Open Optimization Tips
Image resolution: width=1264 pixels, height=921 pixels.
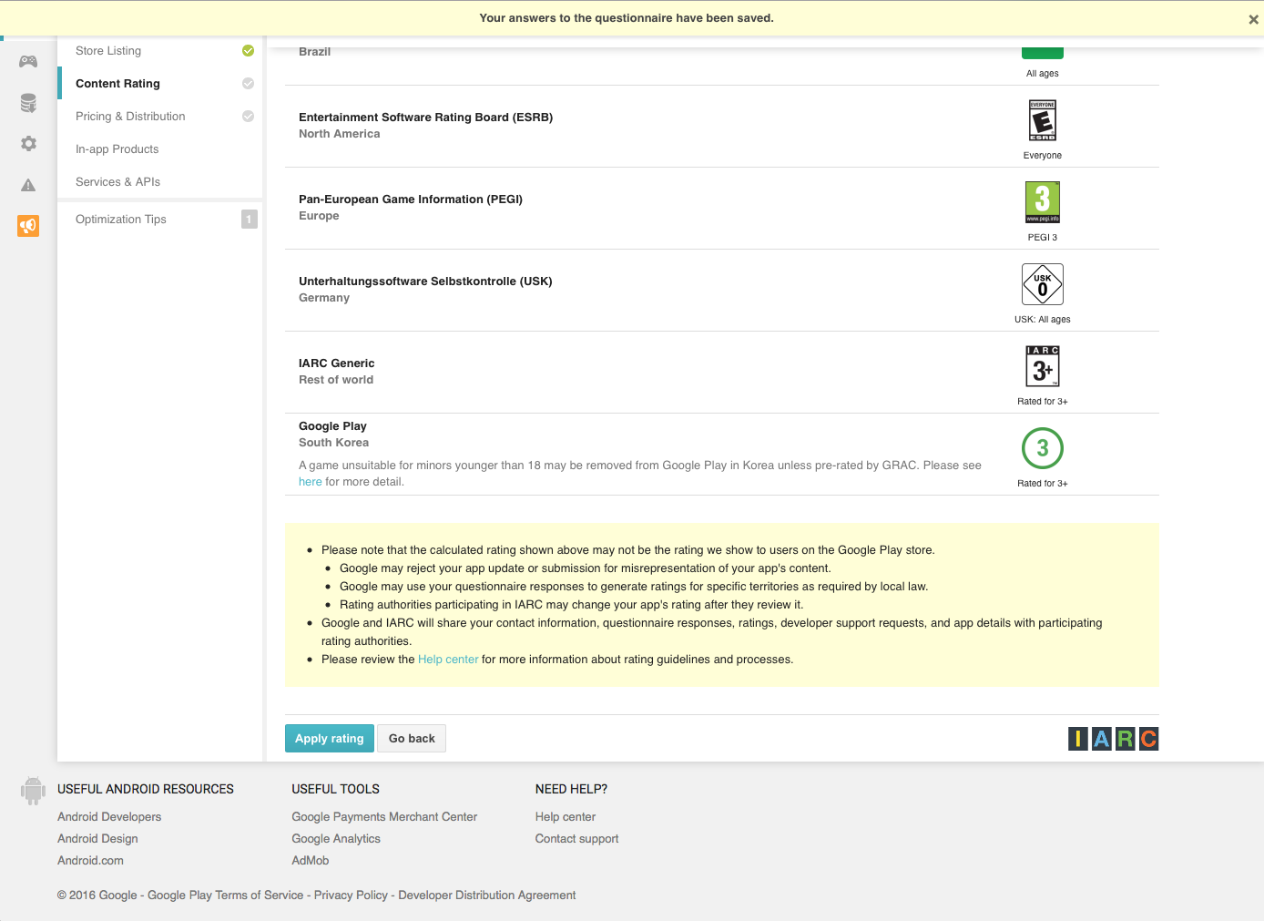(121, 220)
